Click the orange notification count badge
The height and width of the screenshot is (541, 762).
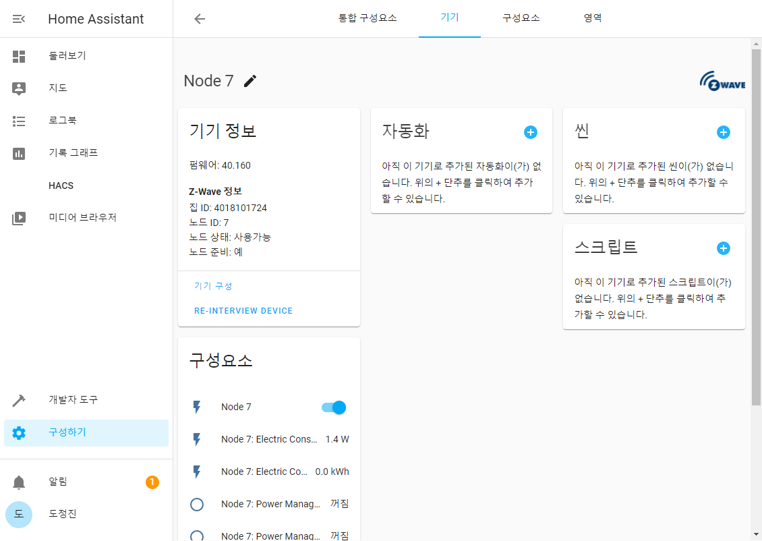(152, 482)
